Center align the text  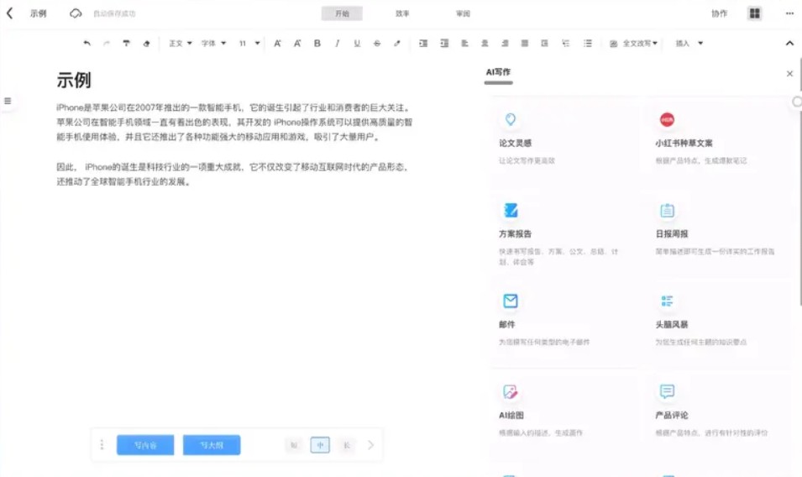coord(485,44)
